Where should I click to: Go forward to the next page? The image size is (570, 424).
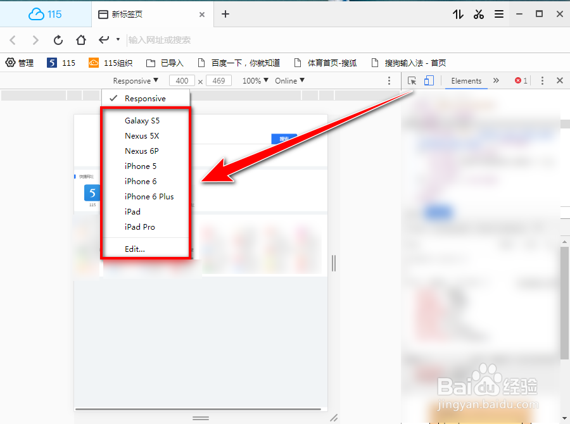point(35,40)
